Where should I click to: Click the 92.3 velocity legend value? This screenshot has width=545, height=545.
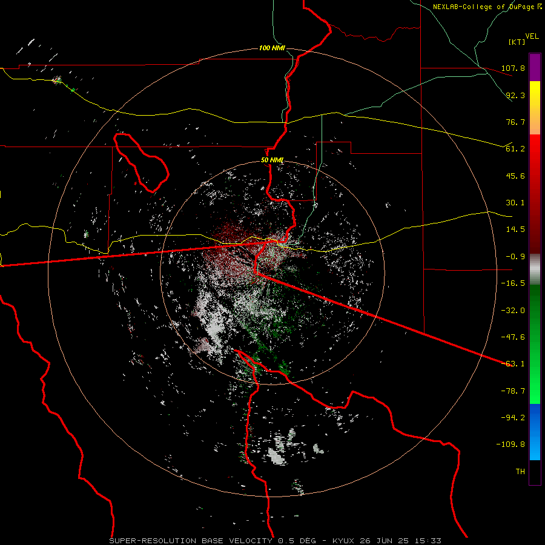pos(515,95)
